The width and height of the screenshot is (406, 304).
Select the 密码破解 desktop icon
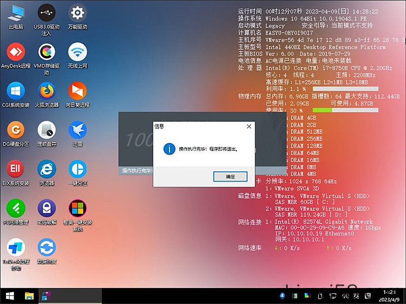47,212
